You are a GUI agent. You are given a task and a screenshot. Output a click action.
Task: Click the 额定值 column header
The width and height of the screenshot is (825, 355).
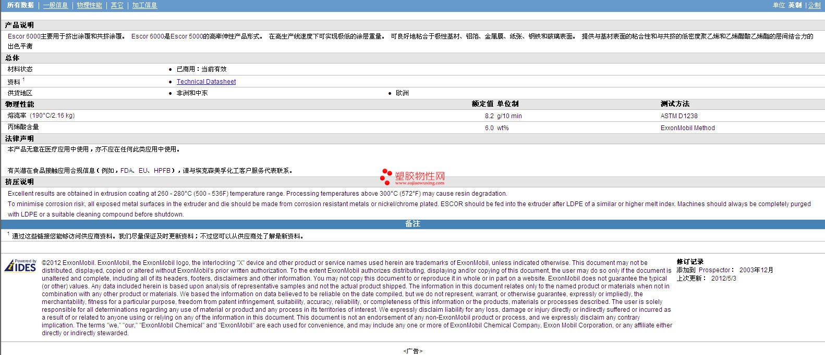[x=482, y=104]
